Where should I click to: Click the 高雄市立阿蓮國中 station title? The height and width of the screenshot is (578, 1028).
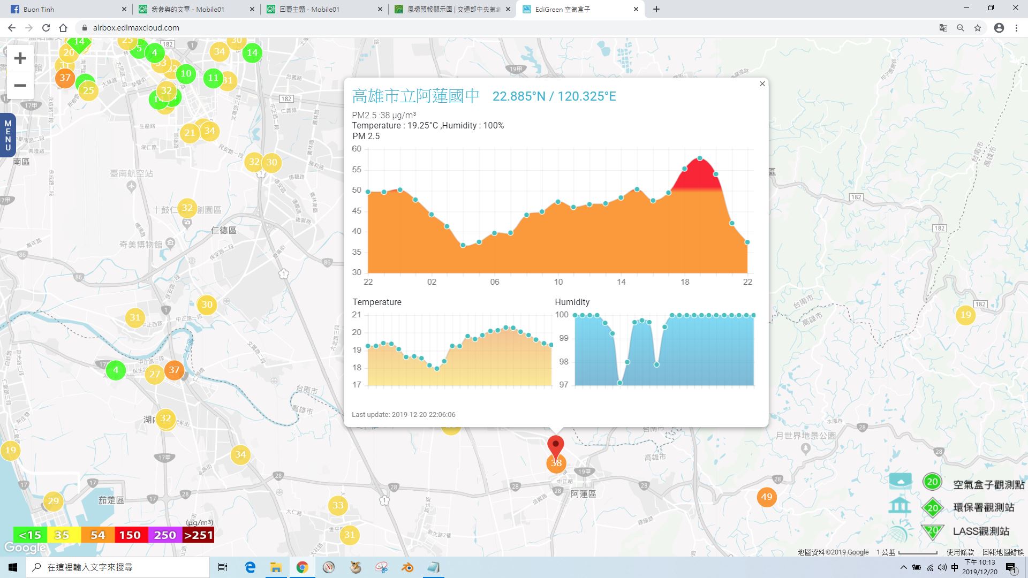[415, 96]
